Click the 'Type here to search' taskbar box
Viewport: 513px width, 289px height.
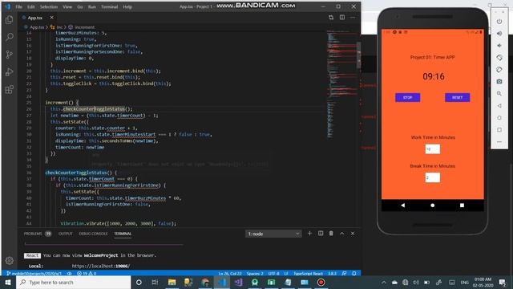tap(74, 283)
